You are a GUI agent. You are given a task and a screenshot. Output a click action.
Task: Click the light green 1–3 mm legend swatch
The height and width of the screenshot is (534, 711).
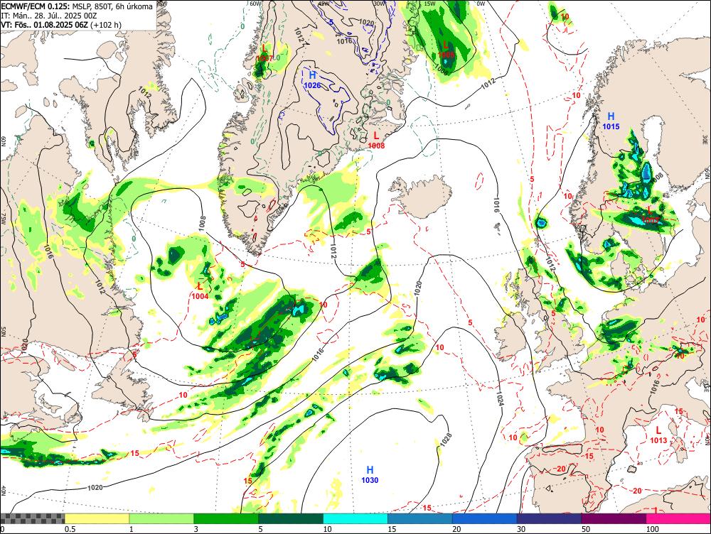(x=161, y=518)
